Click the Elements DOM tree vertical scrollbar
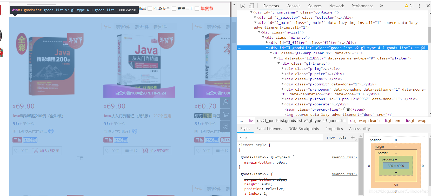The width and height of the screenshot is (431, 196). (429, 35)
